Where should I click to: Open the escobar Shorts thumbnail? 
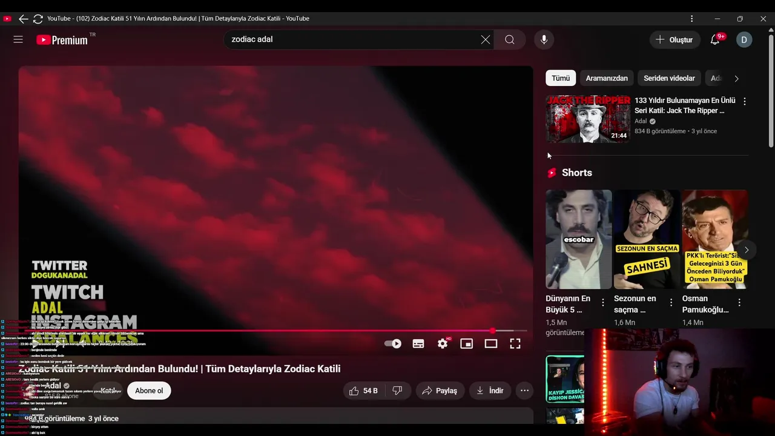coord(579,239)
